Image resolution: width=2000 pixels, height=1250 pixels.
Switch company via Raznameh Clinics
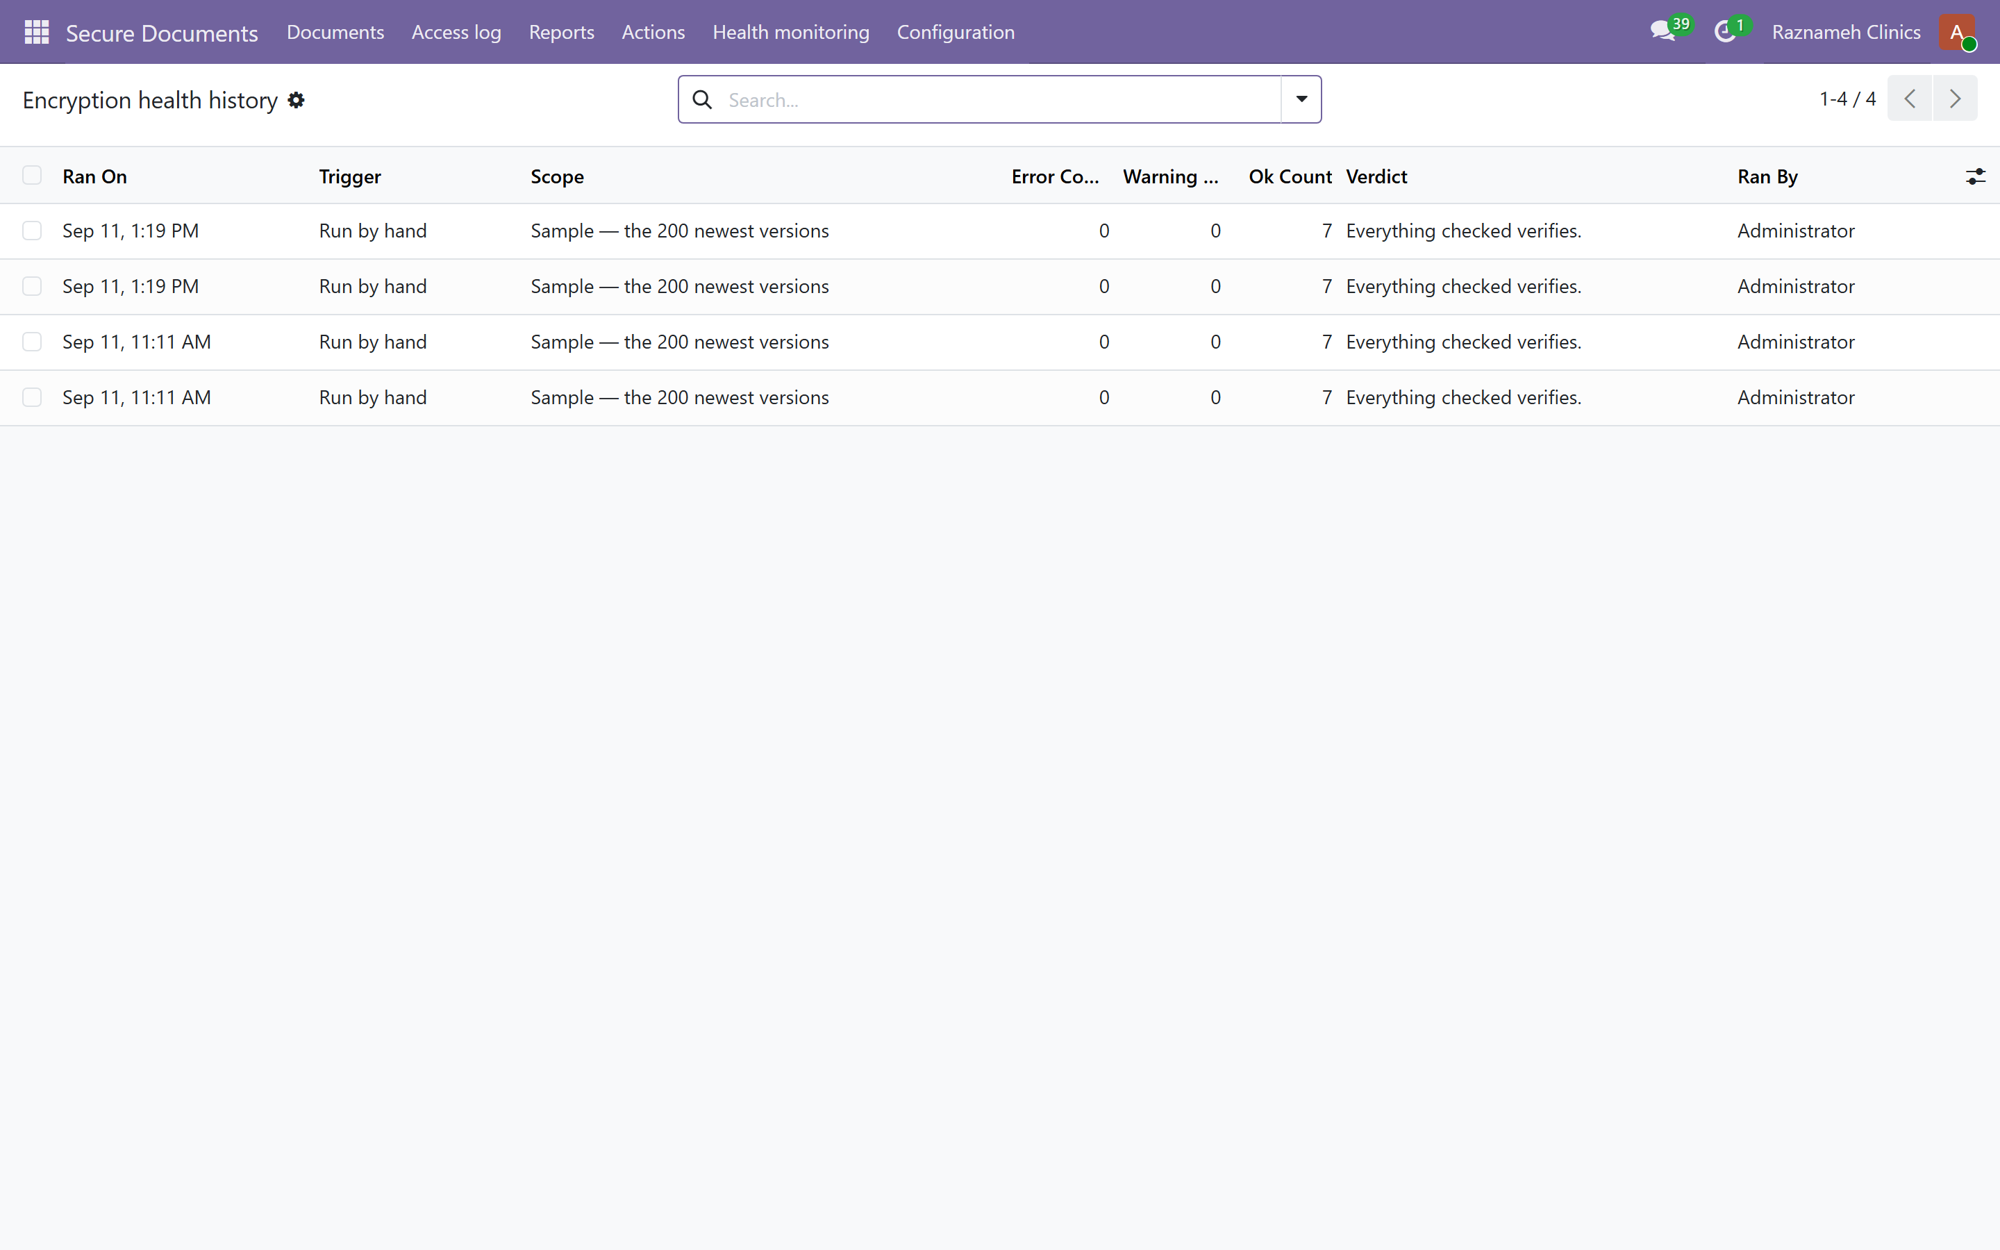click(x=1845, y=32)
